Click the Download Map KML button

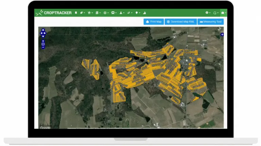(180, 22)
